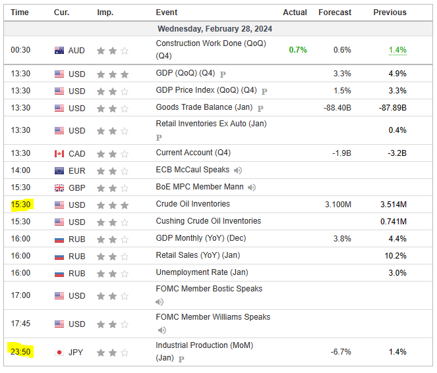Click the preliminary icon under Retail Inventories Ex Auto
Screen dimensions: 437x373
click(x=159, y=137)
